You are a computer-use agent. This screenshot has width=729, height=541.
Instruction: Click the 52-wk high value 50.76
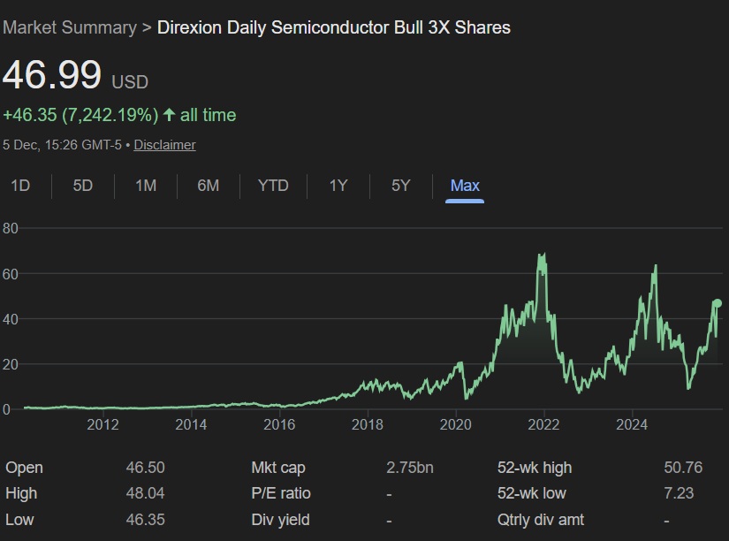tap(683, 468)
